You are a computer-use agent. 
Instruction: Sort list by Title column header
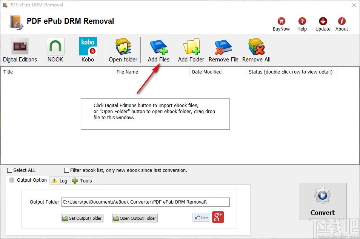[57, 72]
